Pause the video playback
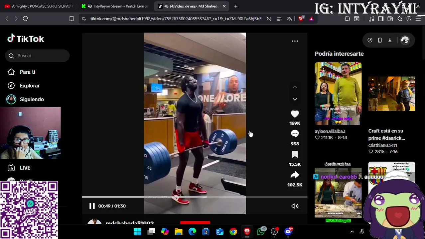Image resolution: width=425 pixels, height=239 pixels. coord(92,206)
